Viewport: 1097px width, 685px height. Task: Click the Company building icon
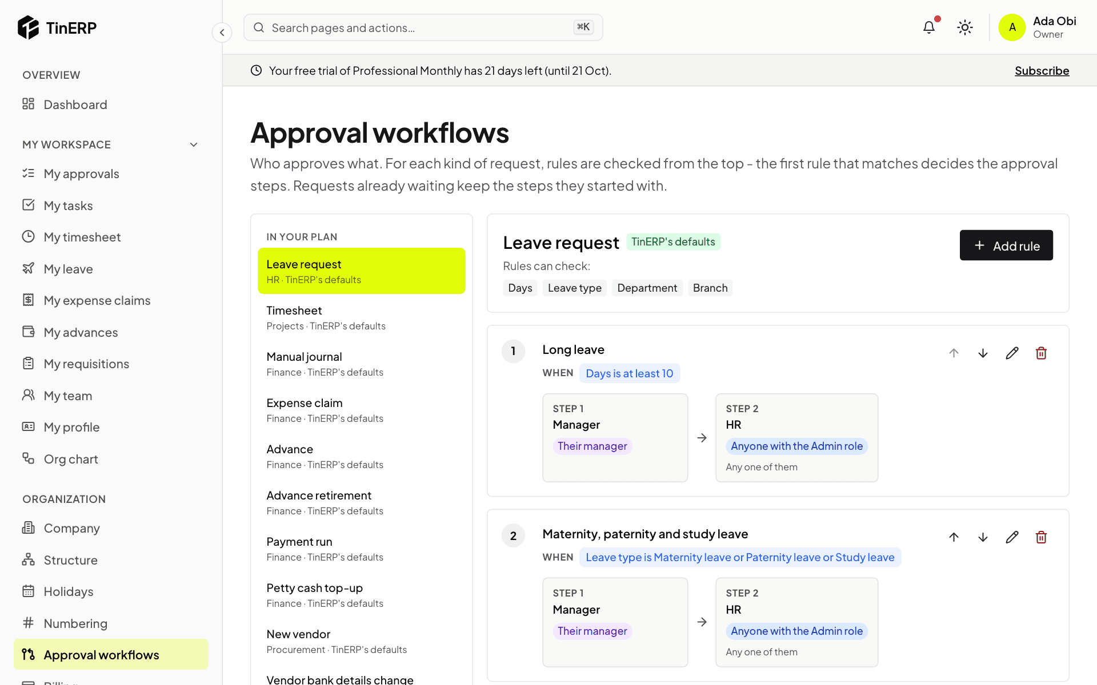[x=28, y=527]
